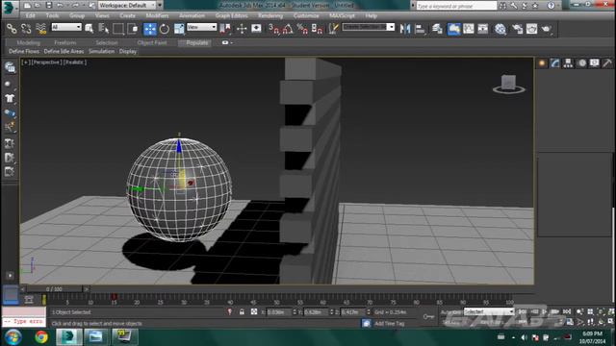
Task: Open the reference coordinate system 'View' dropdown
Action: click(201, 27)
